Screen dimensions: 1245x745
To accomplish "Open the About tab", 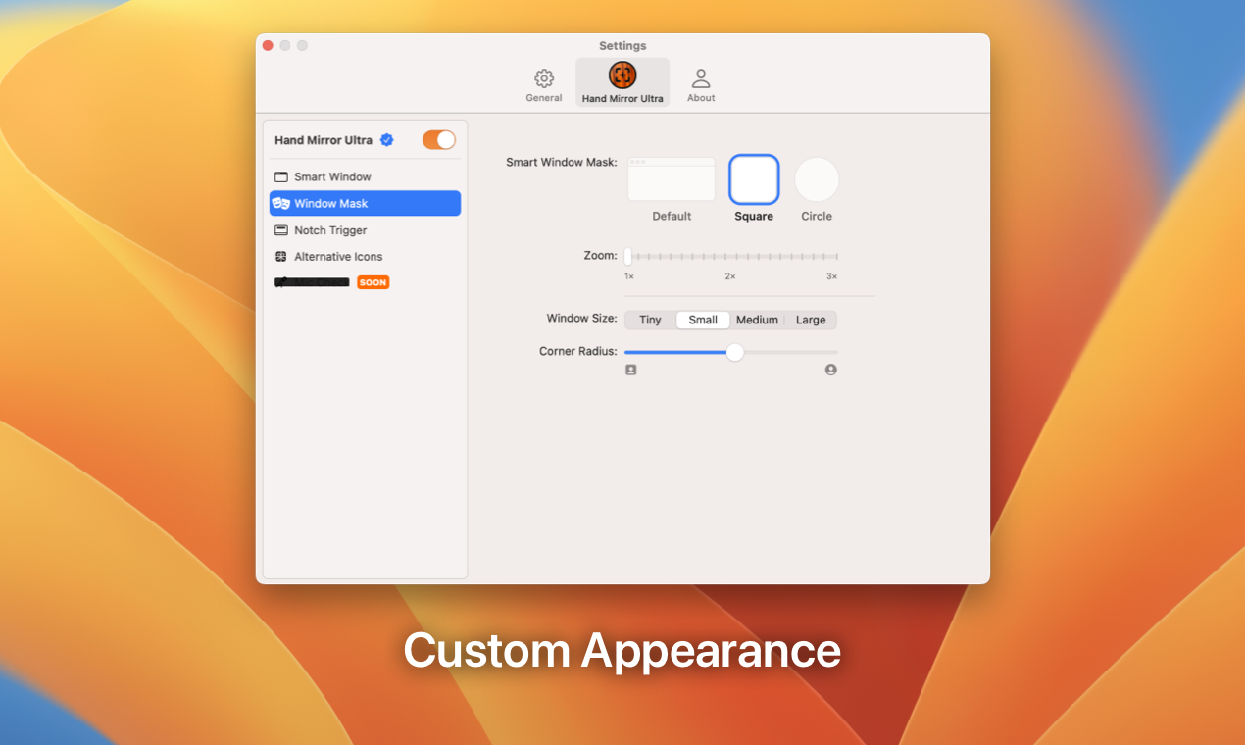I will click(701, 84).
